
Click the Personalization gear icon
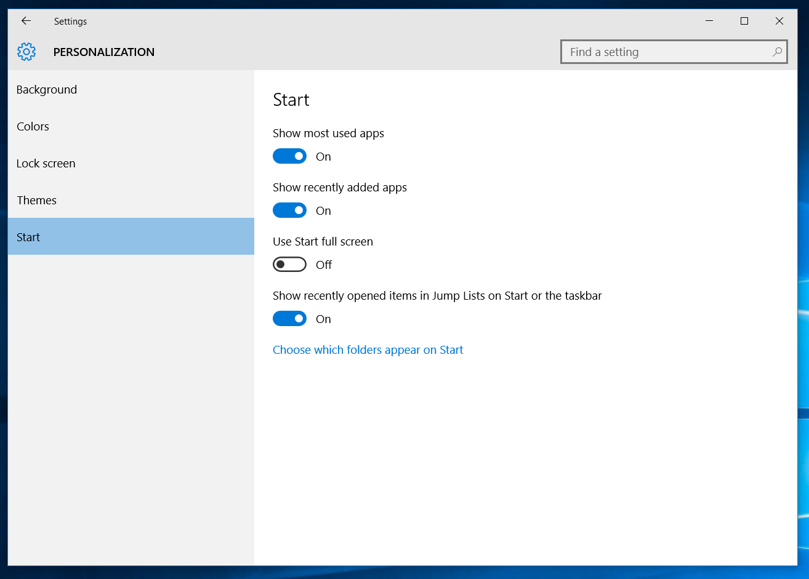click(x=26, y=52)
